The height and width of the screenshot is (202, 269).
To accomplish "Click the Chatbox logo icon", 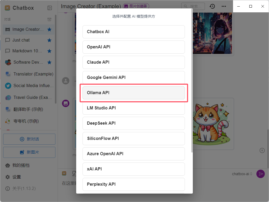I will click(7, 8).
